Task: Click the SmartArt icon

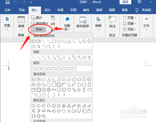Action: (53, 18)
